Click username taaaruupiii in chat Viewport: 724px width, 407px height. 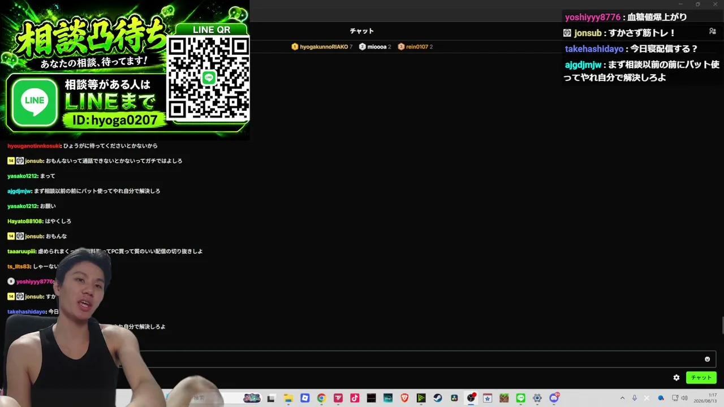[21, 251]
